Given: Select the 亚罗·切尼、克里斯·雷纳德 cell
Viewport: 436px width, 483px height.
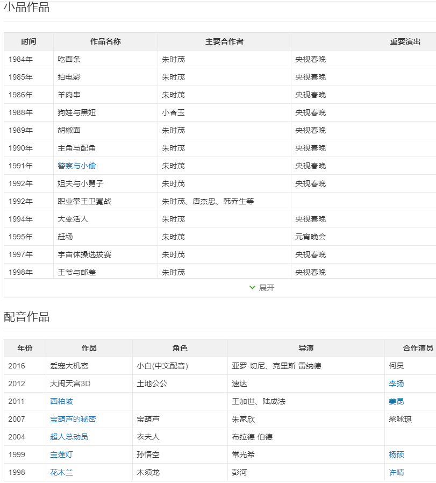Looking at the screenshot, I should click(x=306, y=366).
